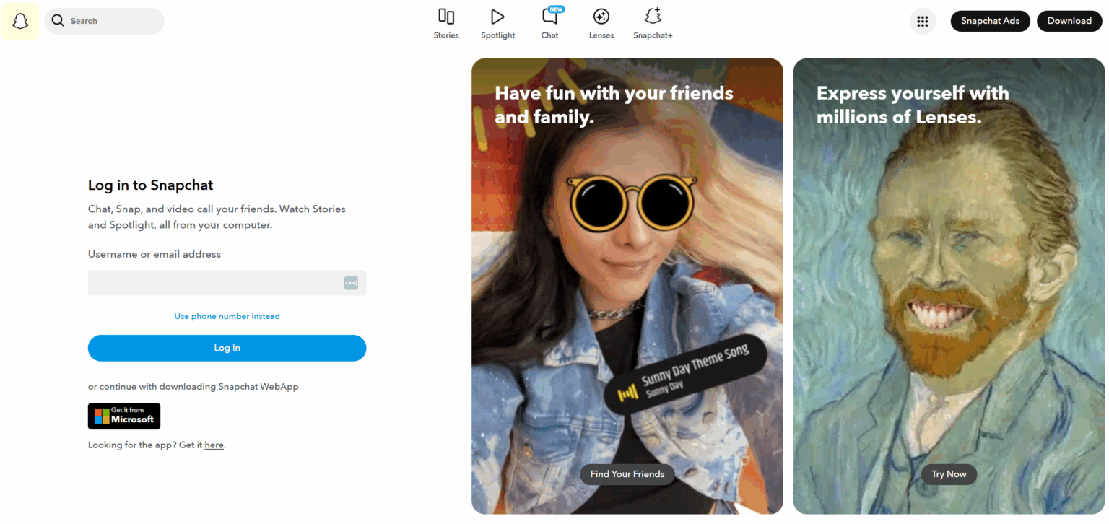Image resolution: width=1109 pixels, height=524 pixels.
Task: Open Spotlight from the top navigation
Action: tap(497, 21)
